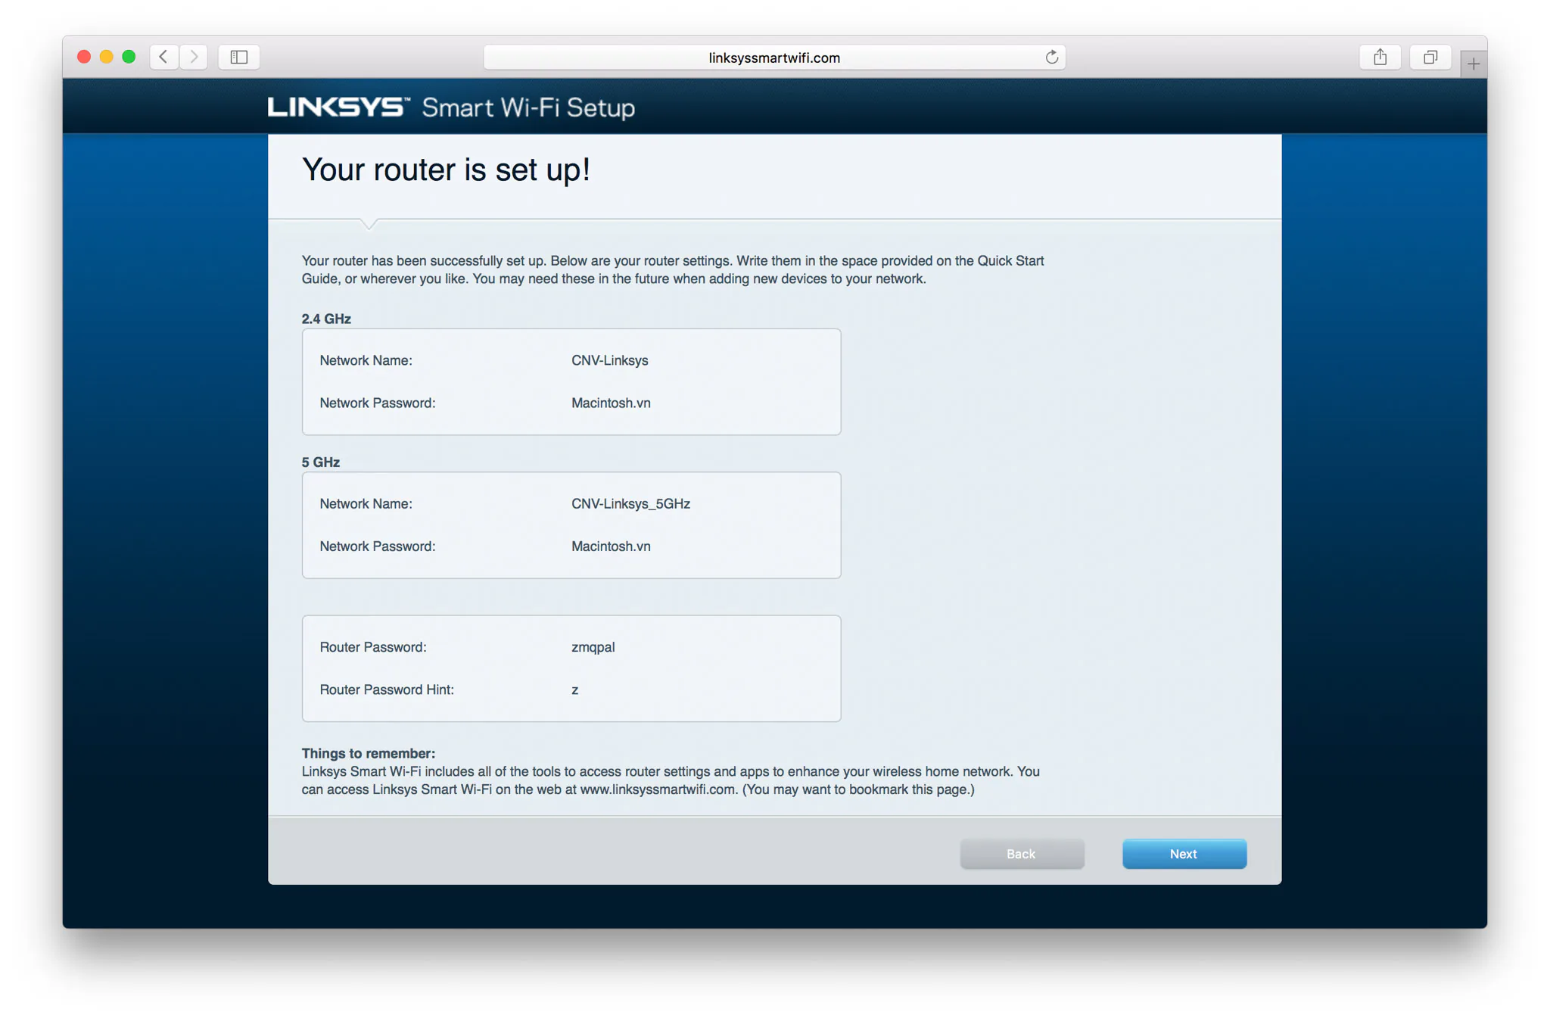Screen dimensions: 1550x1018
Task: Select the 5 GHz password Macintosh.vn
Action: 611,546
